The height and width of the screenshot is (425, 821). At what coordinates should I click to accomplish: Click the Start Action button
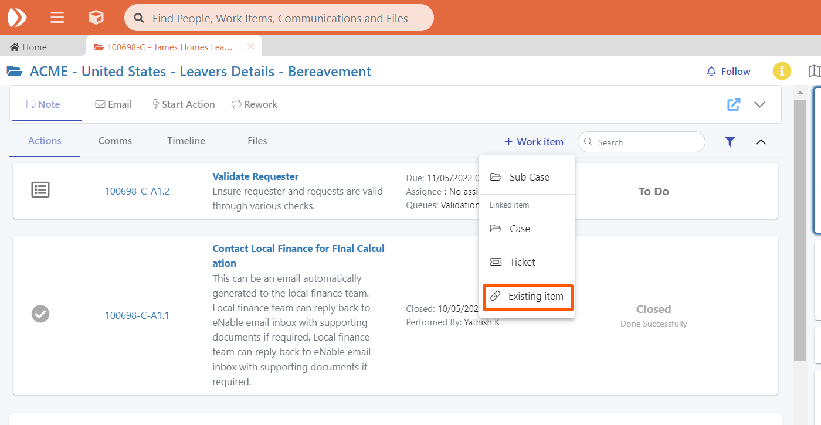pos(183,104)
